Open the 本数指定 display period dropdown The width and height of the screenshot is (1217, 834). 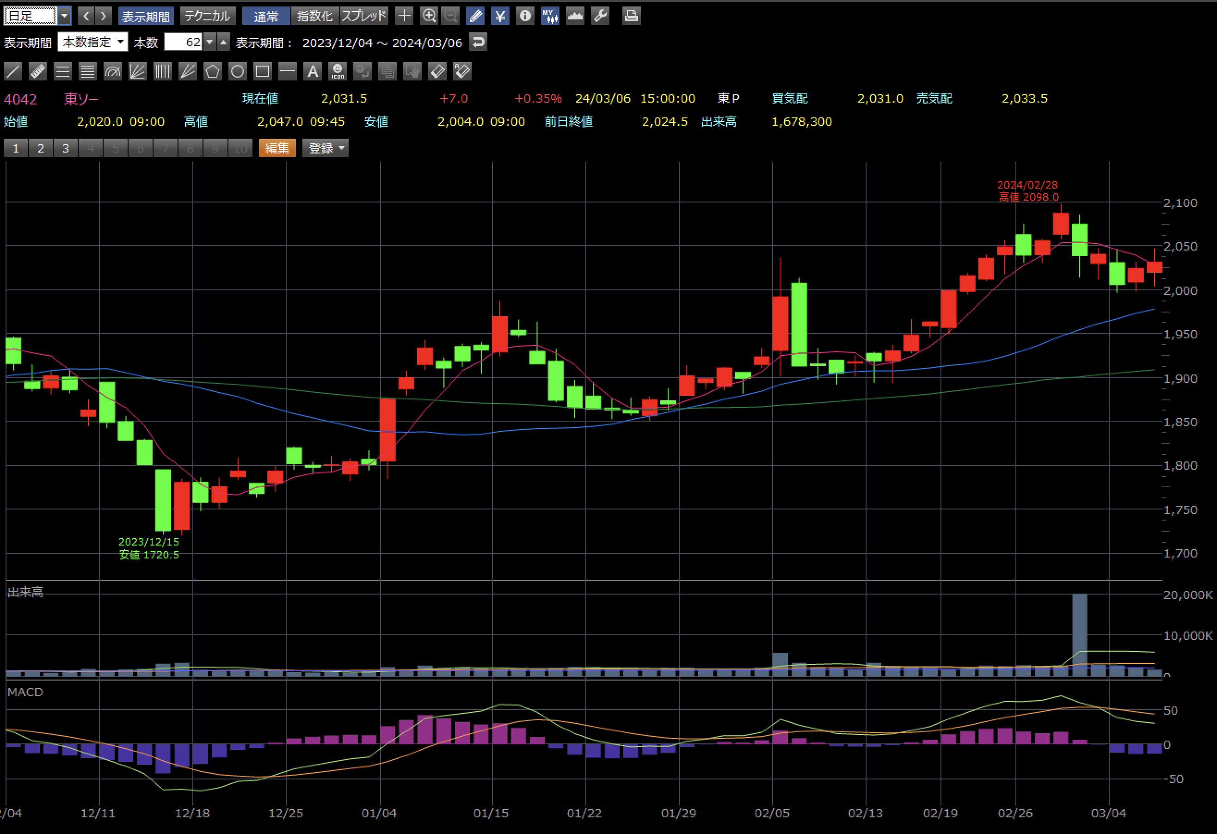[x=92, y=42]
